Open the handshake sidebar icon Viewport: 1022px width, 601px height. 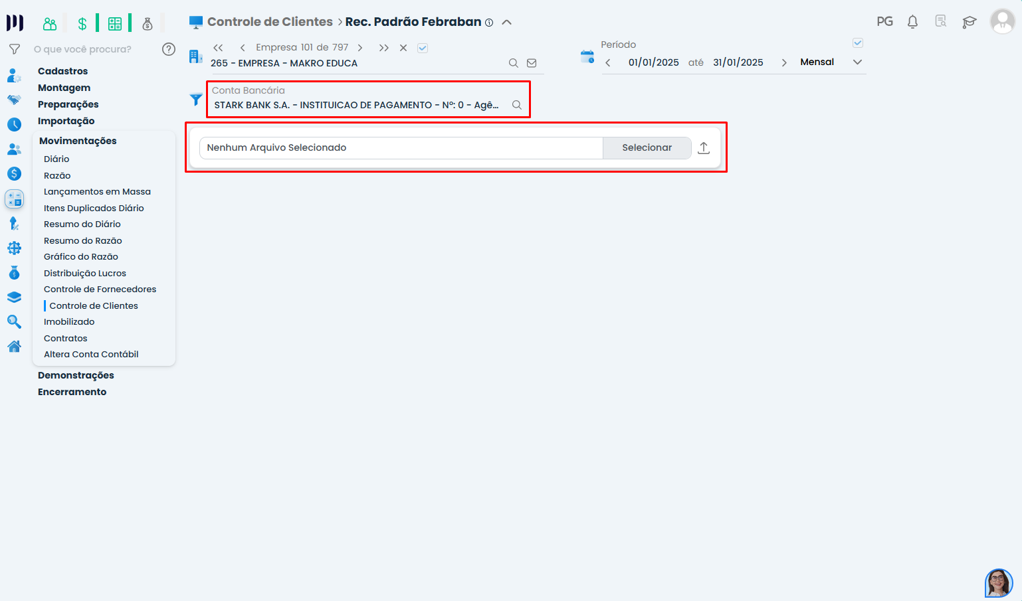pyautogui.click(x=14, y=100)
